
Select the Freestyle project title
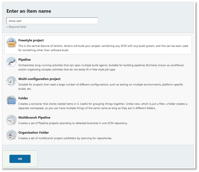31,40
